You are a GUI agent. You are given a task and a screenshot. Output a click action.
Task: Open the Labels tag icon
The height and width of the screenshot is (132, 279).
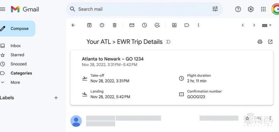coord(187,25)
